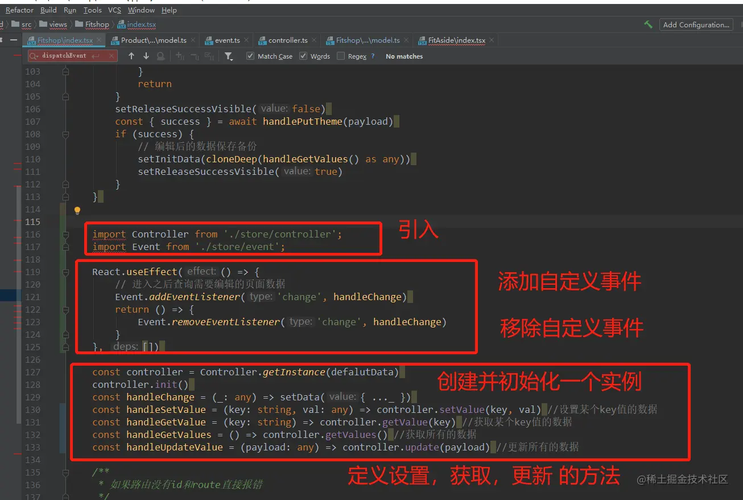Switch to the Fitshop model.ts tab
Screen dimensions: 743x500
[x=368, y=40]
